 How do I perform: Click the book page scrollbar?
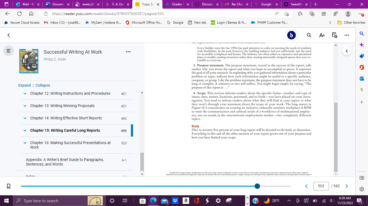pyautogui.click(x=336, y=137)
